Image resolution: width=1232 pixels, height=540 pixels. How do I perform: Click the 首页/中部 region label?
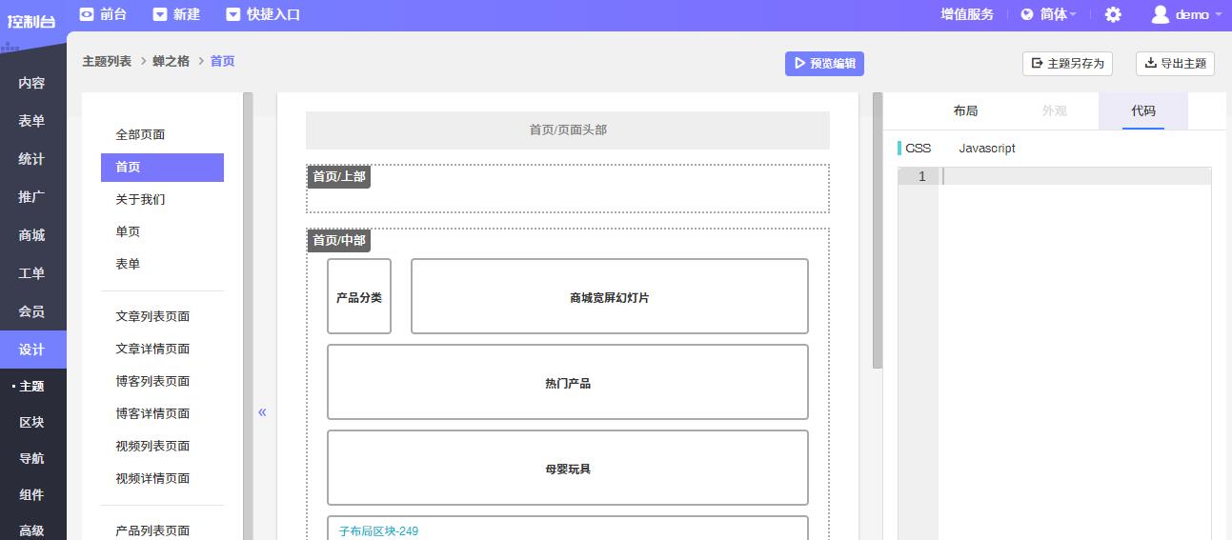339,240
